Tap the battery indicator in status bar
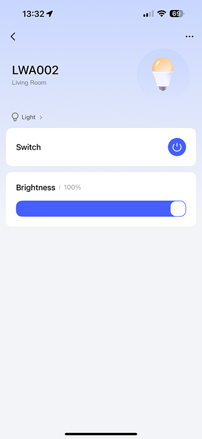The height and width of the screenshot is (439, 202). pyautogui.click(x=177, y=14)
